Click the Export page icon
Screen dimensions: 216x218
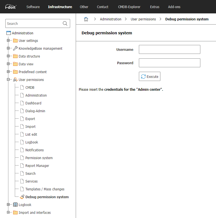22,119
